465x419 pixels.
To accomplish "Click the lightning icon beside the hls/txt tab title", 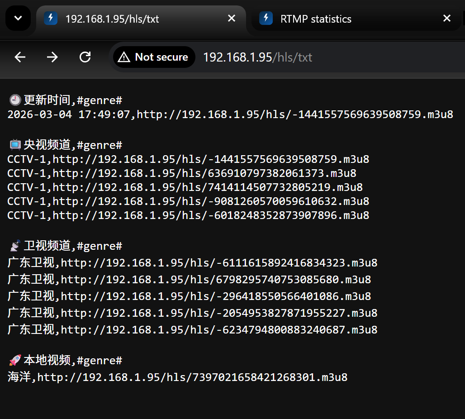I will 50,19.
